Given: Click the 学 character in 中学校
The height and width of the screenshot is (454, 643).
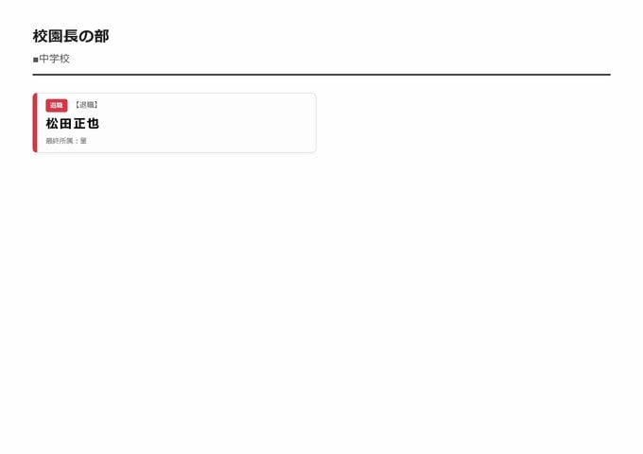Looking at the screenshot, I should pos(55,59).
